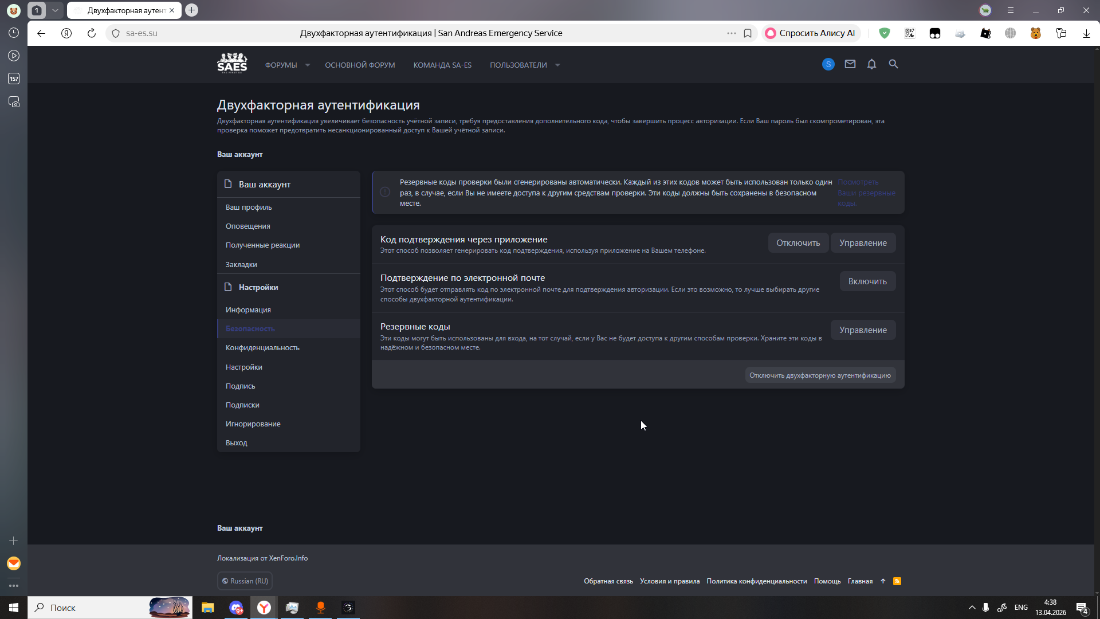Click the user avatar in forum header
Viewport: 1100px width, 619px height.
click(828, 65)
